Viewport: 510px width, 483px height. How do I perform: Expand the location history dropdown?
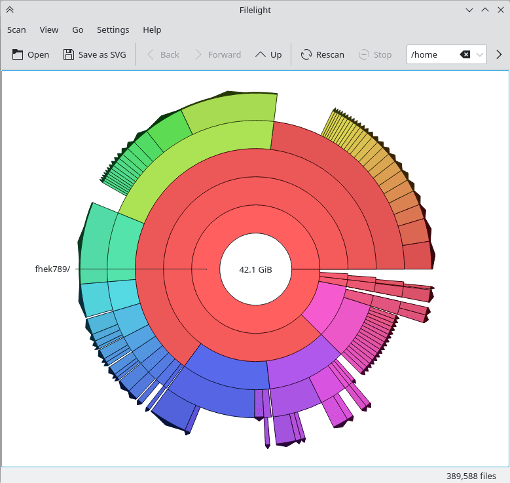coord(480,54)
